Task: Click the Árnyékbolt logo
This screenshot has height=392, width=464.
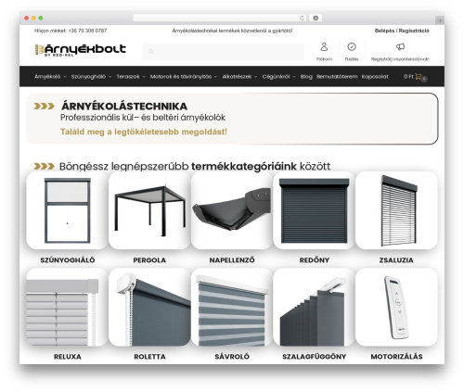Action: pyautogui.click(x=81, y=50)
